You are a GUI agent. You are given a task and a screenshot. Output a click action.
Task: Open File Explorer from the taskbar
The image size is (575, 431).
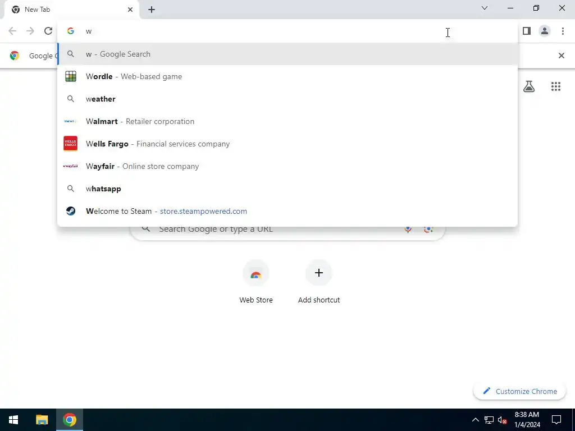tap(42, 420)
